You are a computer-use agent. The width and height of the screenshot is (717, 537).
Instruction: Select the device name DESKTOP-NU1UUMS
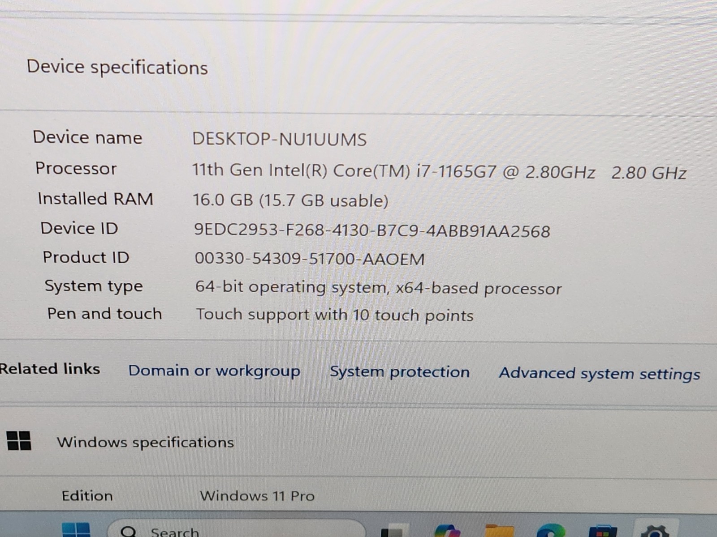point(280,140)
